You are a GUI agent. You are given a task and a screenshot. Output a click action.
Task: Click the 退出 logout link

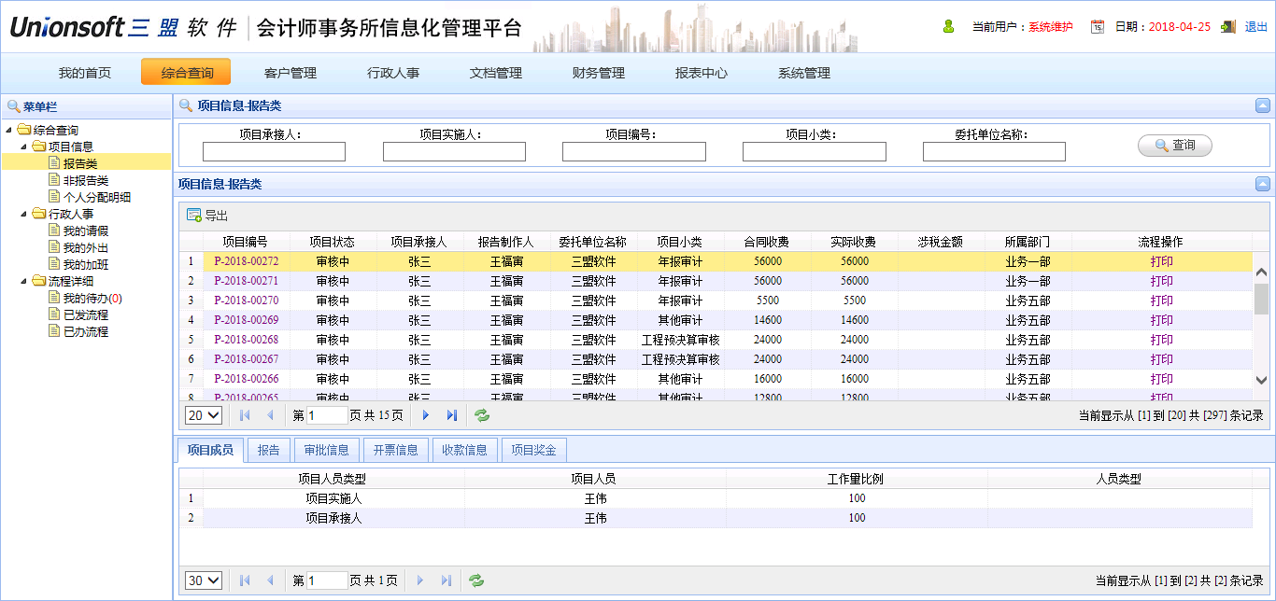tap(1256, 27)
